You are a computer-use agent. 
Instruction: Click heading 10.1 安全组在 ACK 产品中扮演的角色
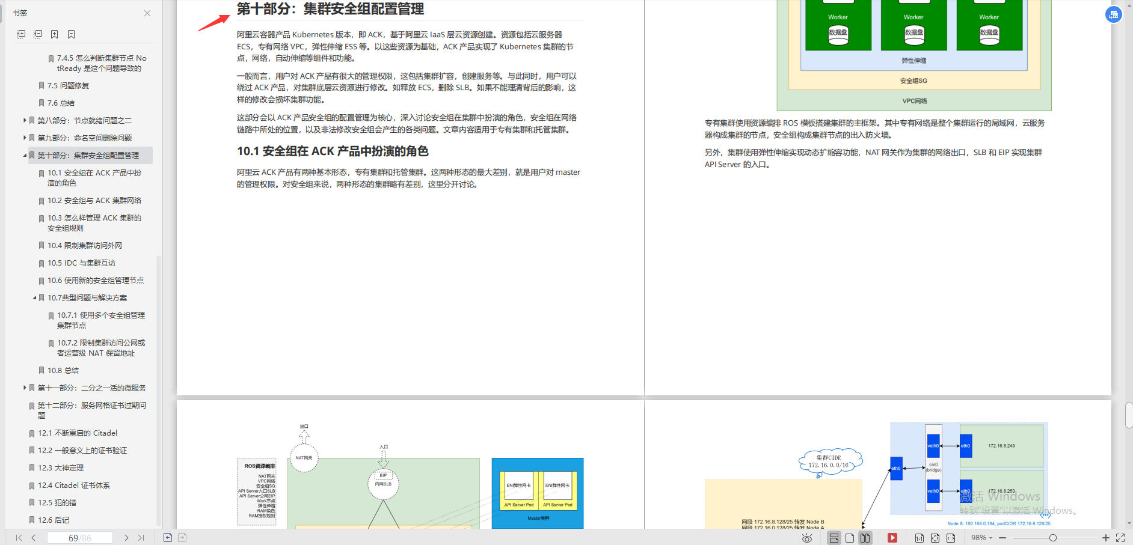click(333, 151)
